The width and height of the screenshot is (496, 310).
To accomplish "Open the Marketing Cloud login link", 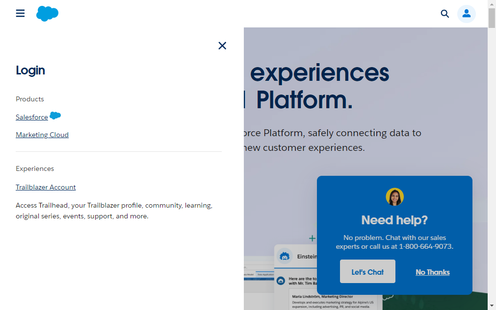I will tap(42, 135).
